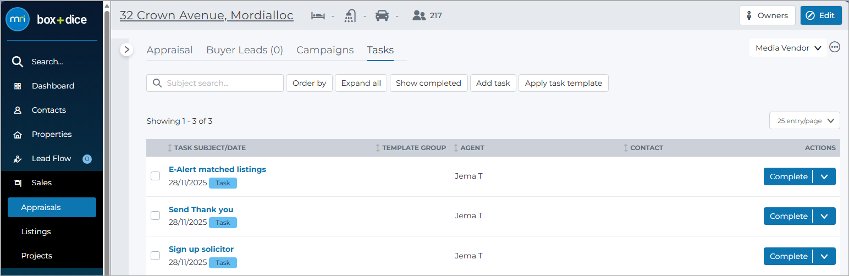Open the 25 entry/page dropdown

804,121
